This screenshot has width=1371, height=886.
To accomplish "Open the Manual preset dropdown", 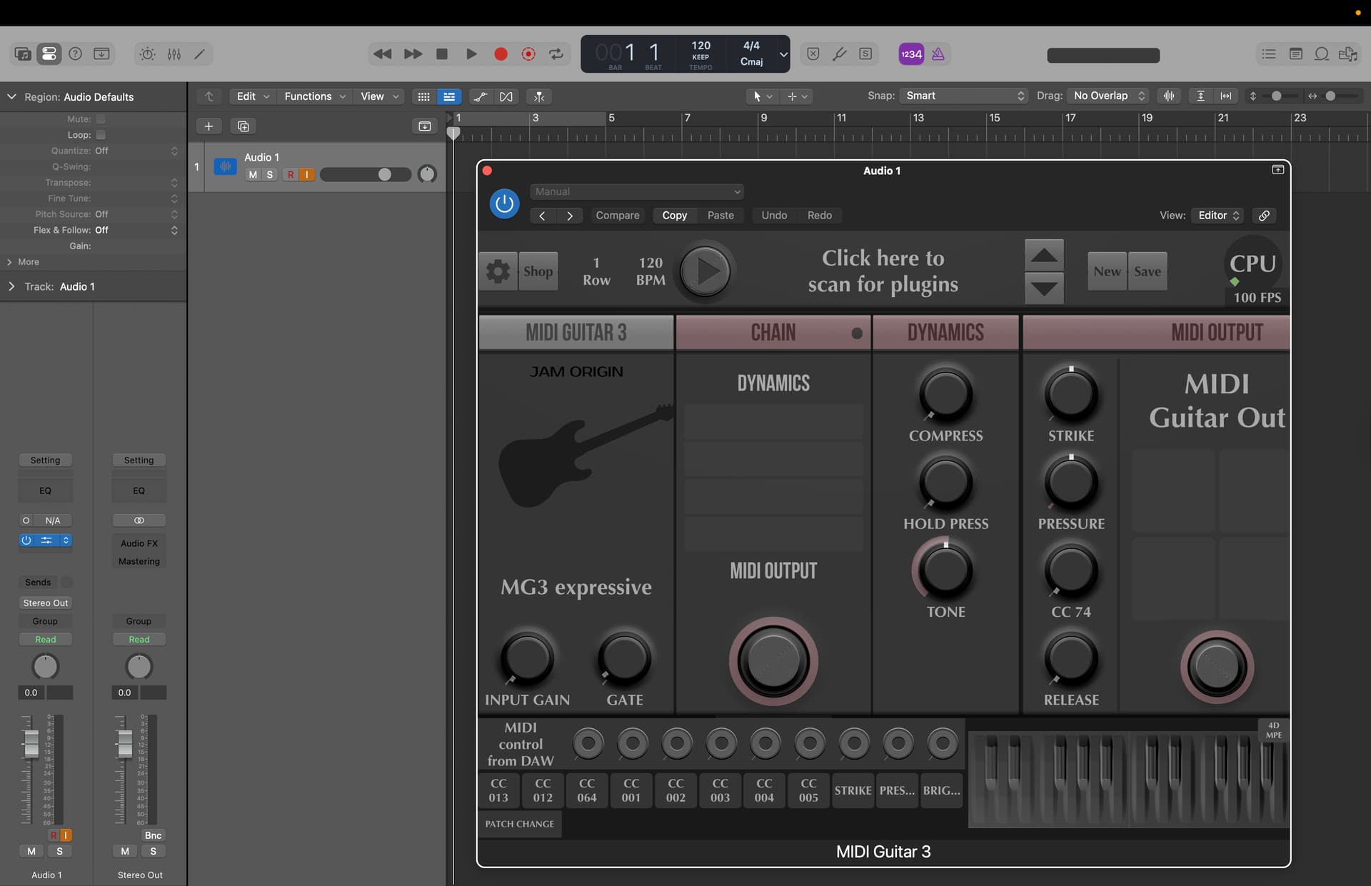I will click(x=636, y=191).
